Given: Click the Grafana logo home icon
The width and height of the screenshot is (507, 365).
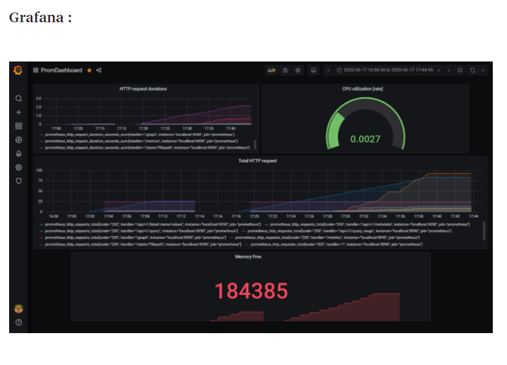Looking at the screenshot, I should 18,70.
